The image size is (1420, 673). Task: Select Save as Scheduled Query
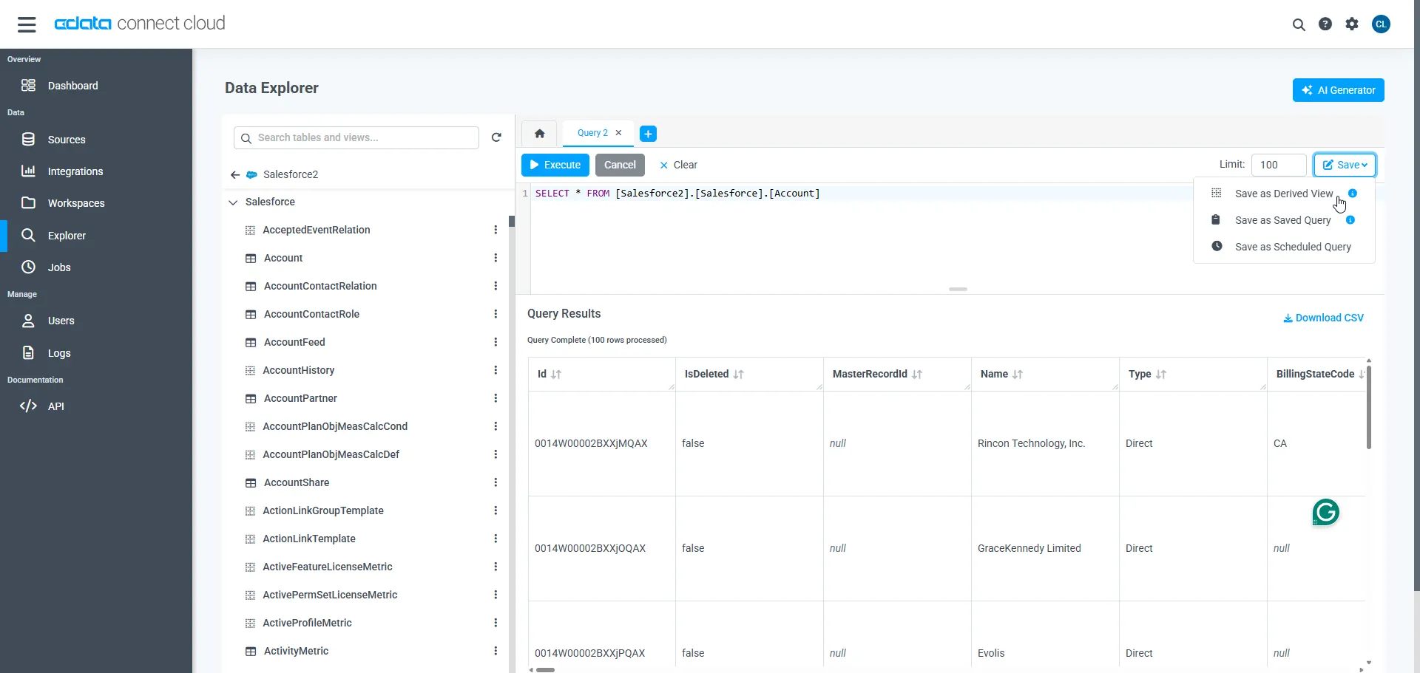pyautogui.click(x=1292, y=247)
